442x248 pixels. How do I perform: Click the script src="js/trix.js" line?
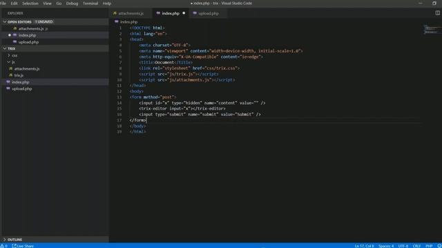point(179,74)
